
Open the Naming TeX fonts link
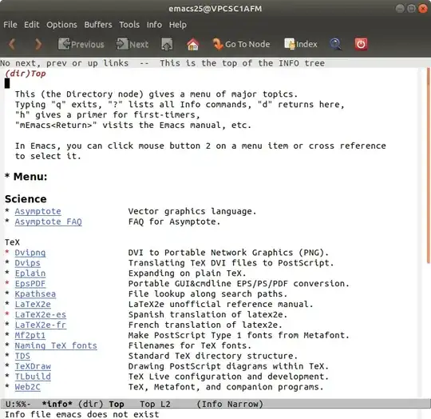[x=56, y=345]
